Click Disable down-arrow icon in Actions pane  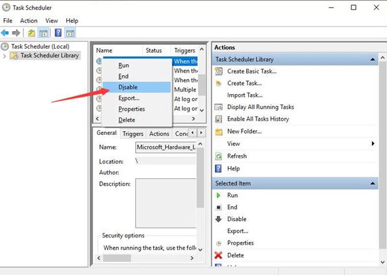tap(218, 219)
